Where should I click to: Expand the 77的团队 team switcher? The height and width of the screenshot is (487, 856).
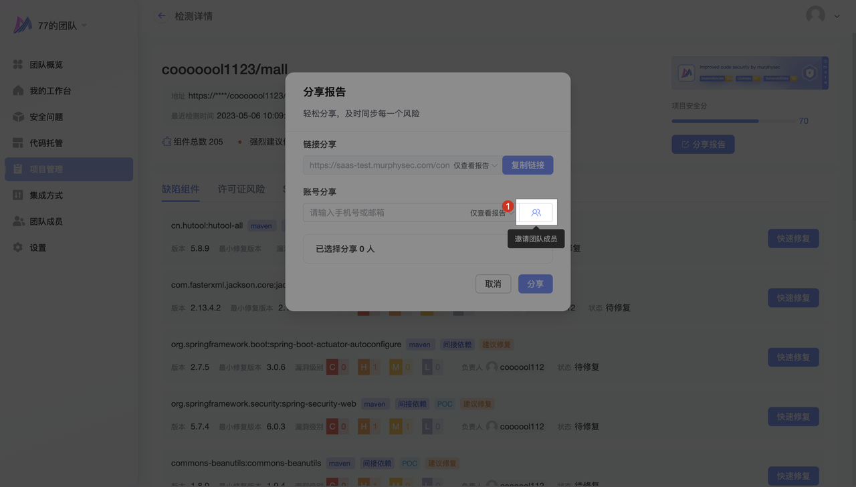point(62,25)
